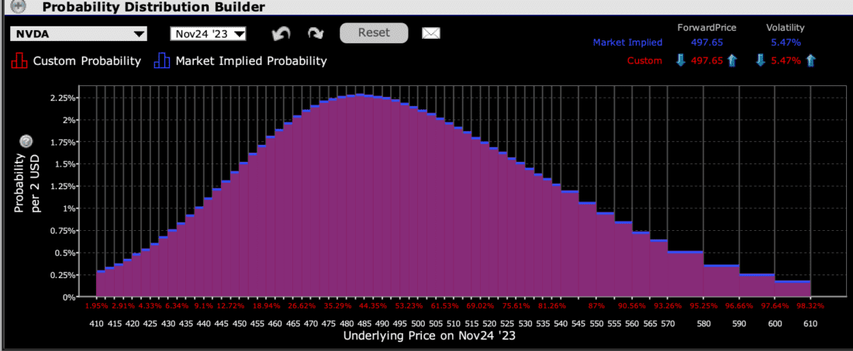Click the 450 price label on the x-axis
This screenshot has width=853, height=351.
click(240, 323)
